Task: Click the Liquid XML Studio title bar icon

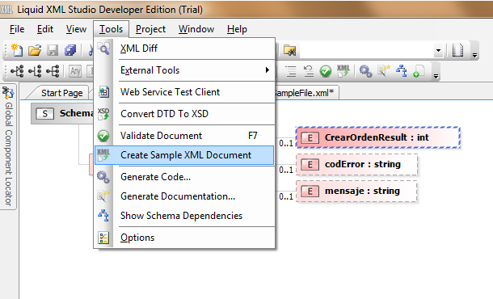Action: pos(6,10)
